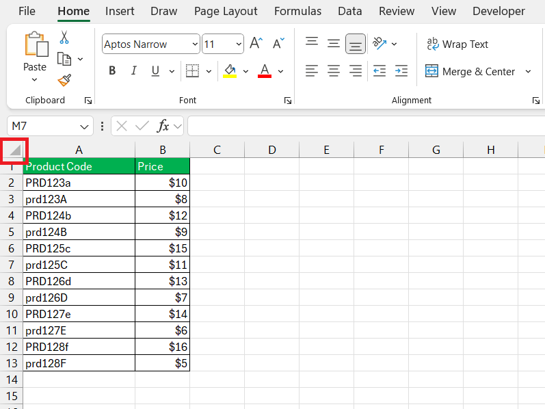Open Copy options dropdown arrow
Viewport: 545px width, 409px height.
click(80, 59)
